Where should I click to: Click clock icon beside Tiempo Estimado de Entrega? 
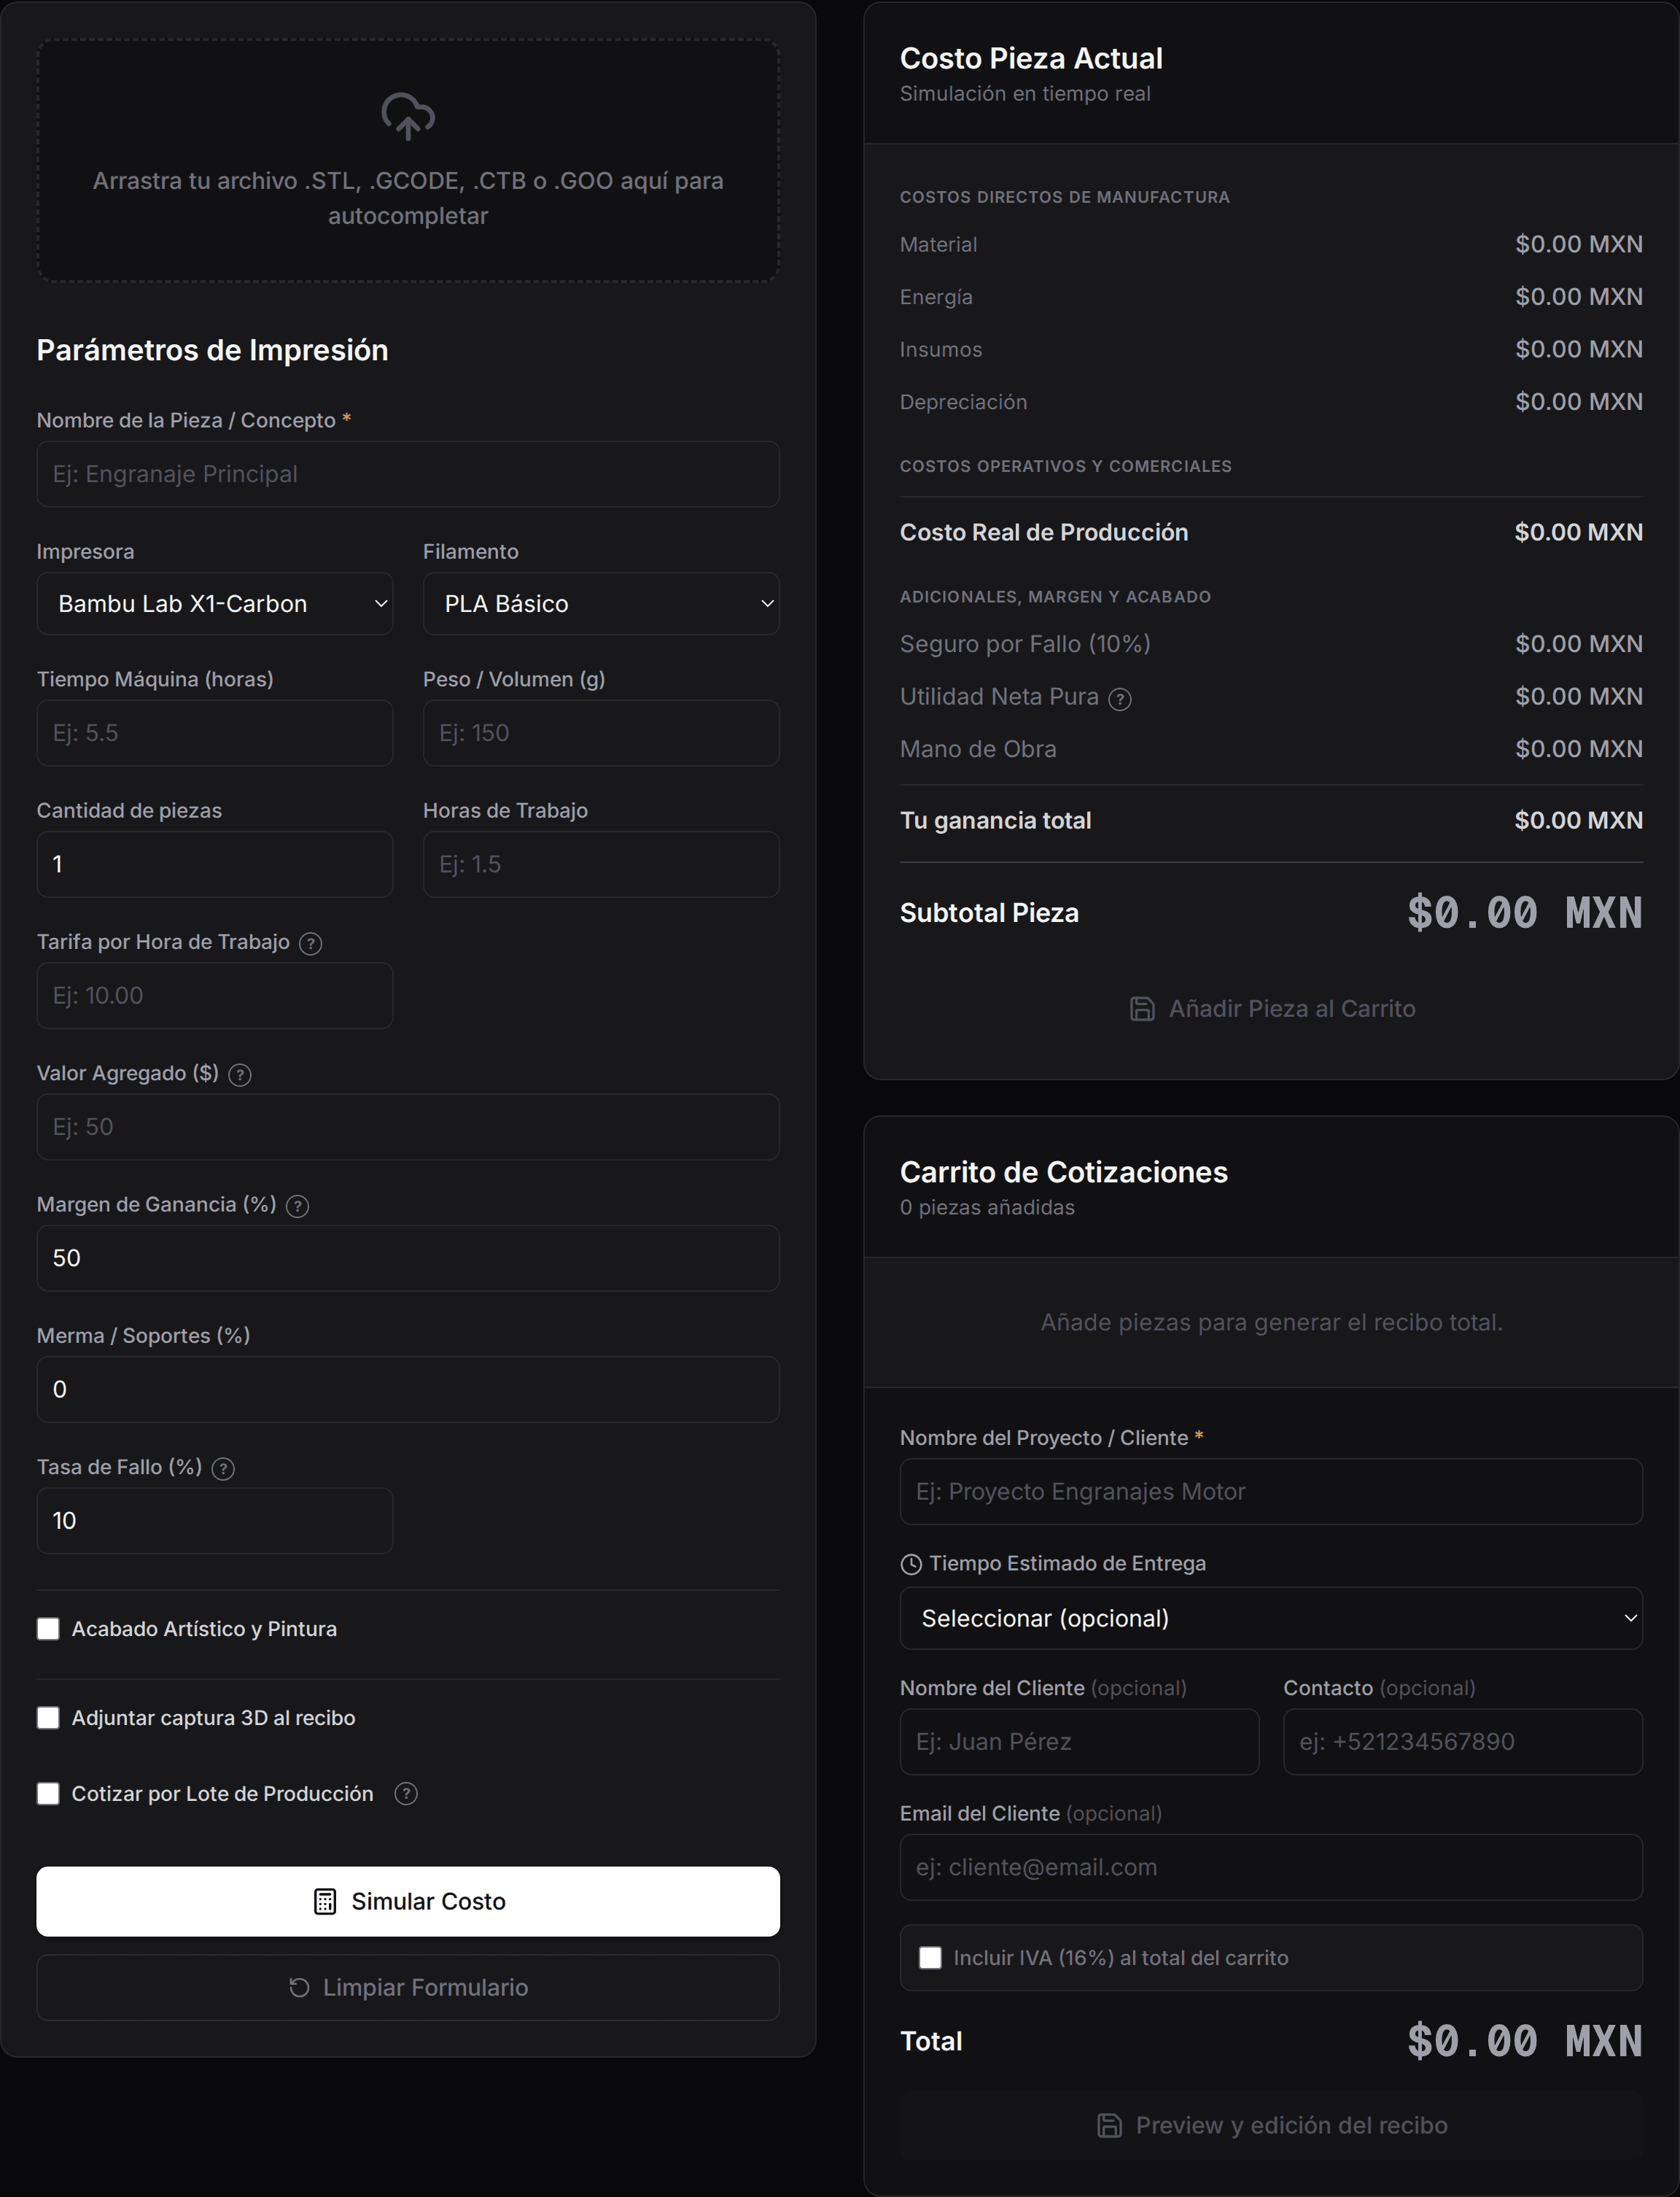point(911,1565)
